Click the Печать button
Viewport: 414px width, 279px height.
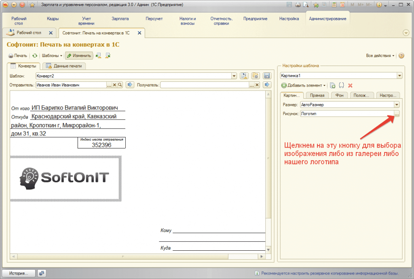[18, 56]
